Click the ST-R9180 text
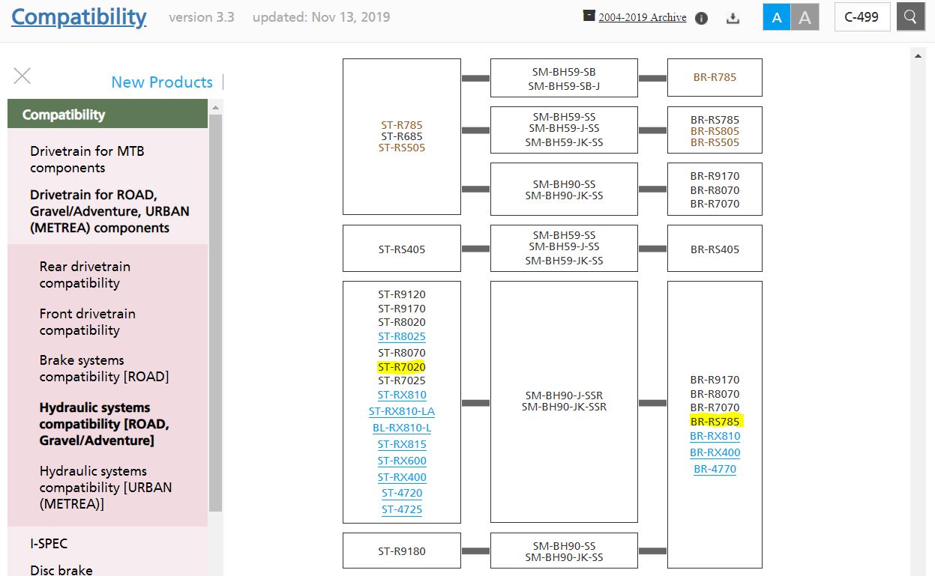Screen dimensions: 935x576 pos(402,551)
